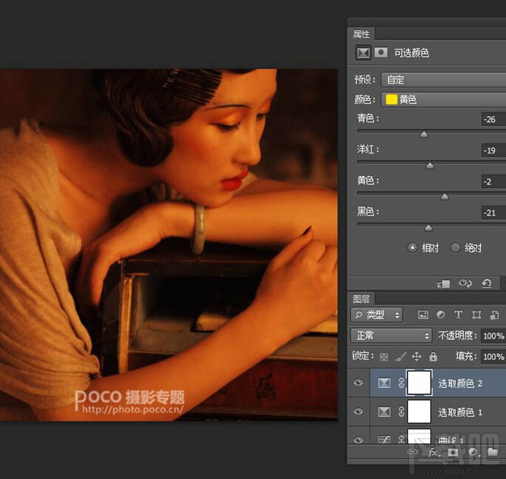Open the 预设 preset dropdown showing 自定
The height and width of the screenshot is (479, 506).
(444, 80)
